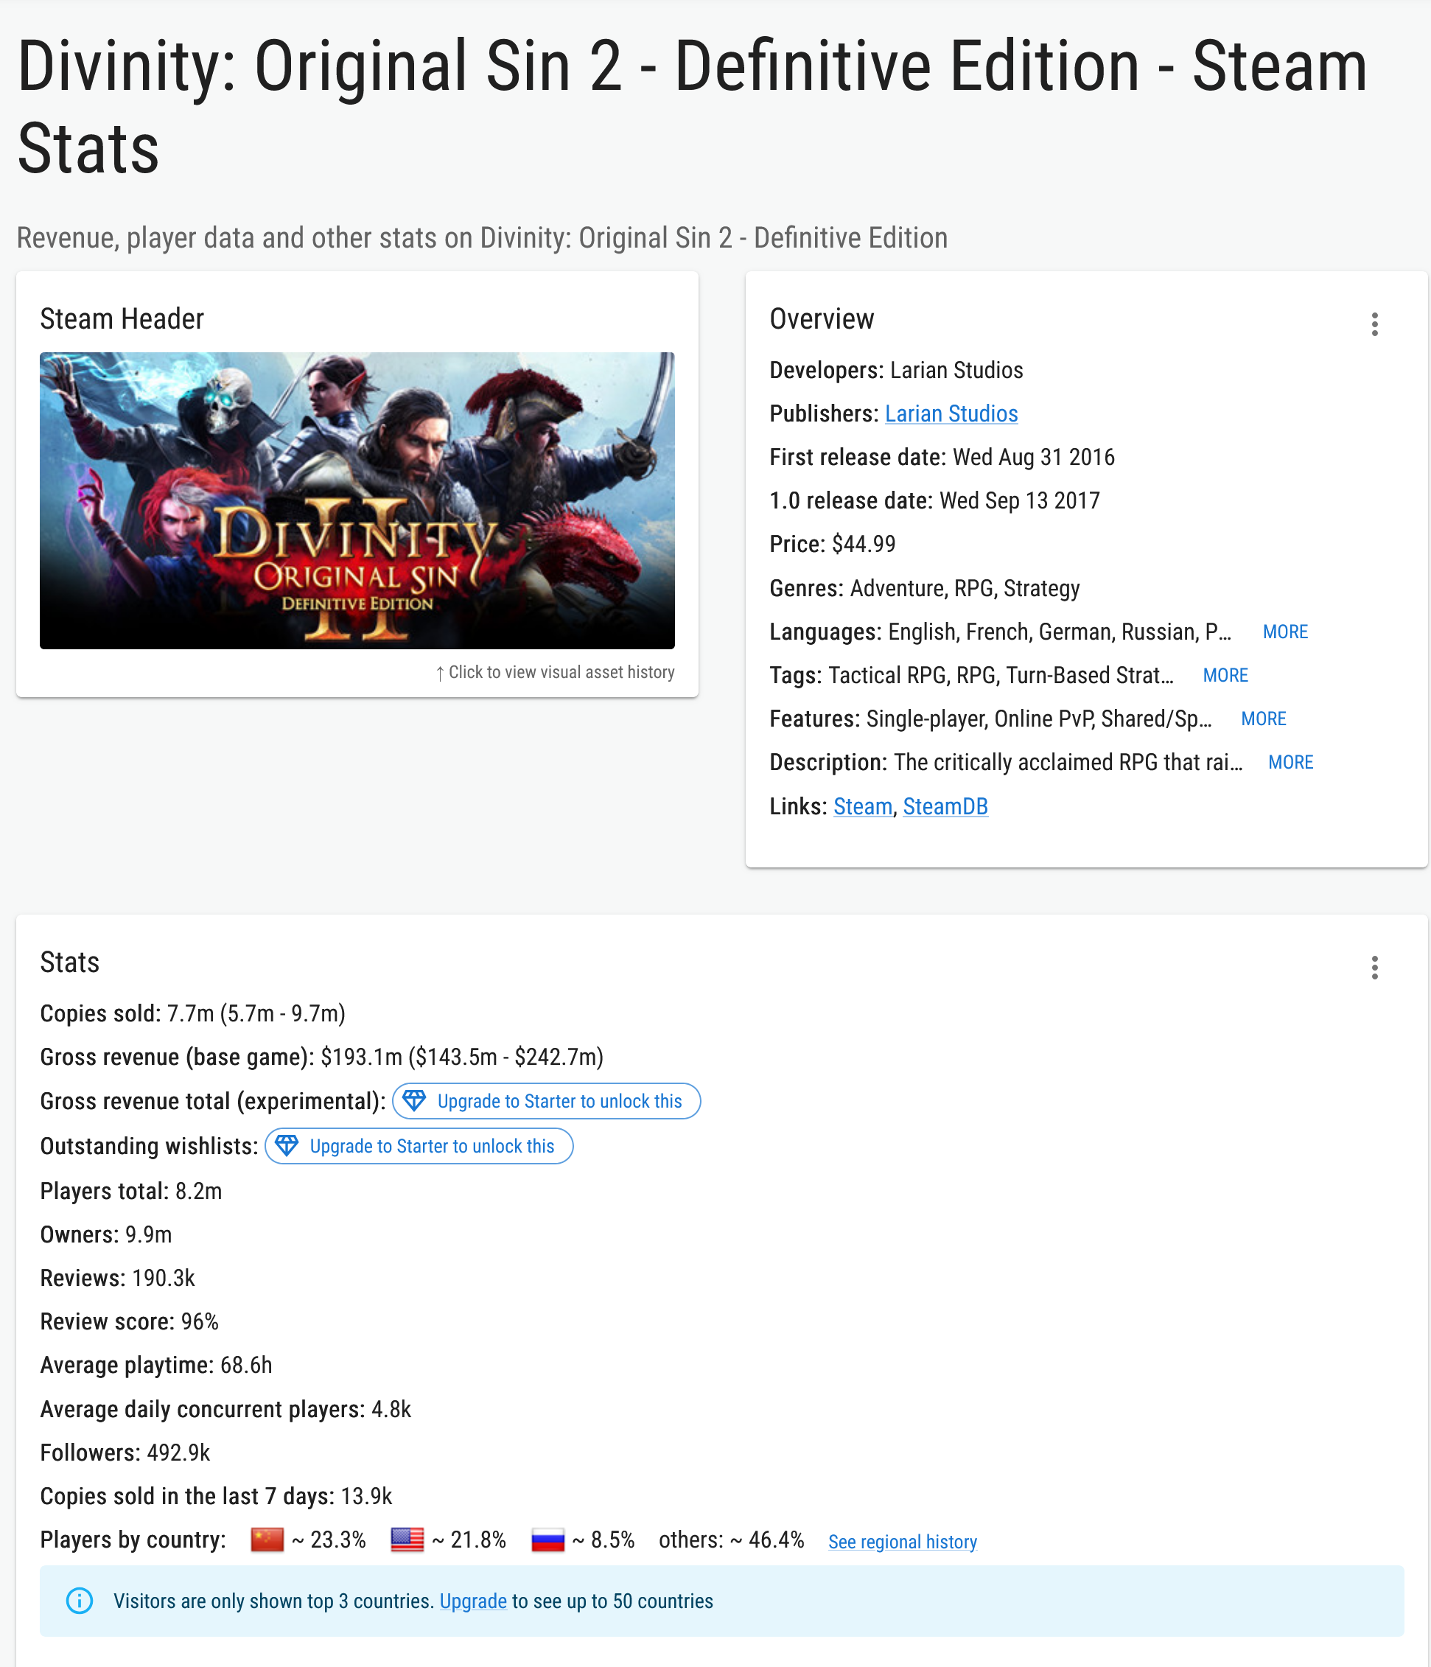The image size is (1431, 1667).
Task: Click 'Genres: Adventure, RPG, Strategy' line
Action: click(x=925, y=588)
